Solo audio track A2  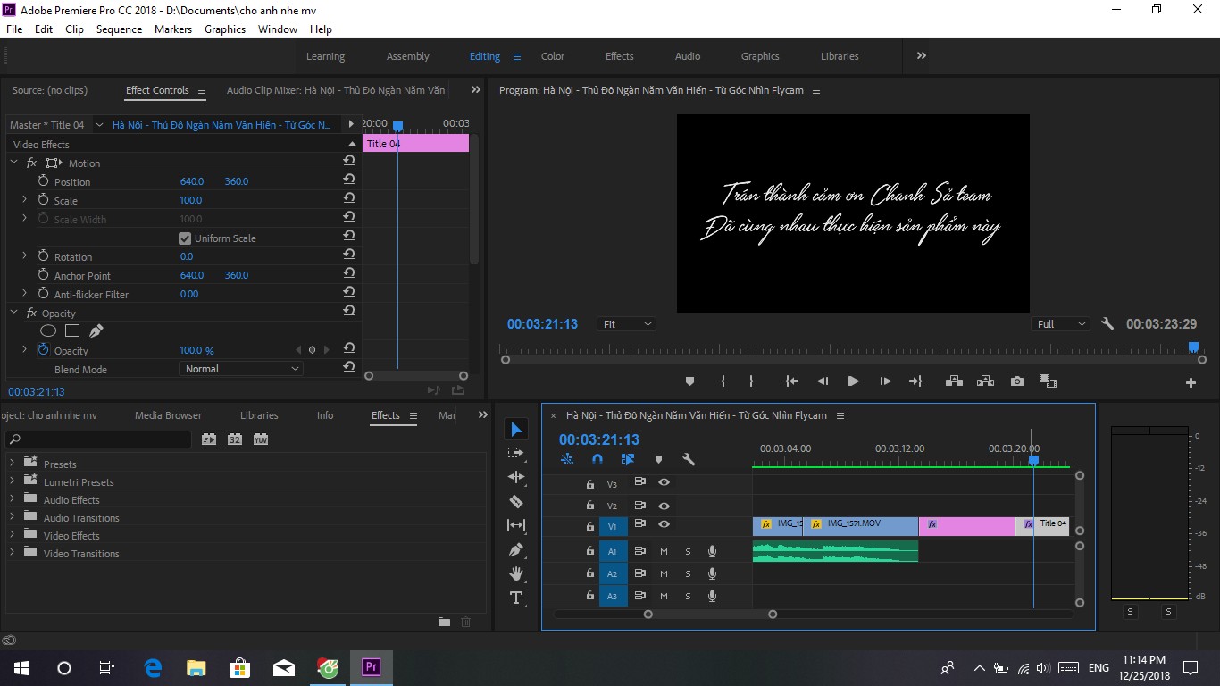[x=688, y=573]
